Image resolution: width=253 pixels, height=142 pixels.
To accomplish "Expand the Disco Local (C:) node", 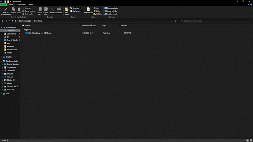I will pyautogui.click(x=2, y=86).
